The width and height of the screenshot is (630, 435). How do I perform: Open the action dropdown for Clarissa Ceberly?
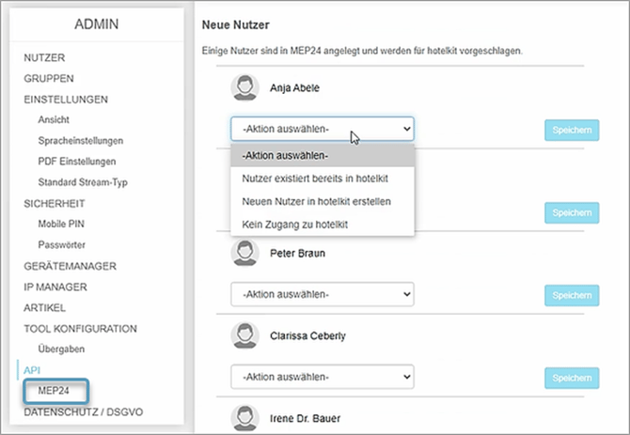click(323, 377)
